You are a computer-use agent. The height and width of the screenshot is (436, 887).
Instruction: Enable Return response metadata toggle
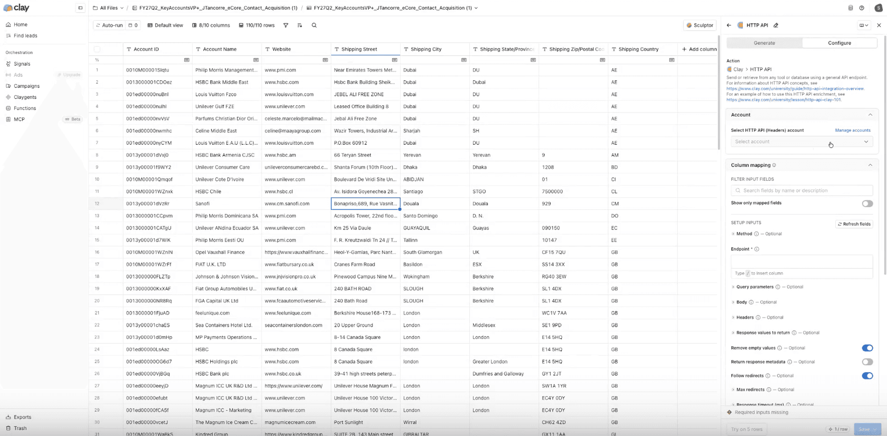coord(867,362)
